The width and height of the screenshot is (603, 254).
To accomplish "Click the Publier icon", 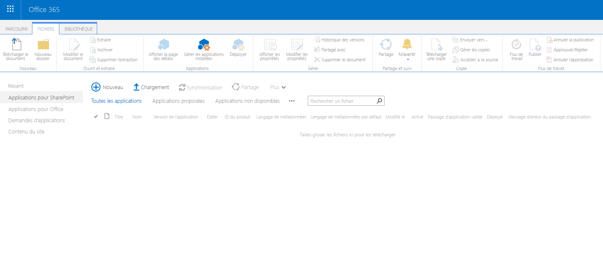I will coord(535,49).
